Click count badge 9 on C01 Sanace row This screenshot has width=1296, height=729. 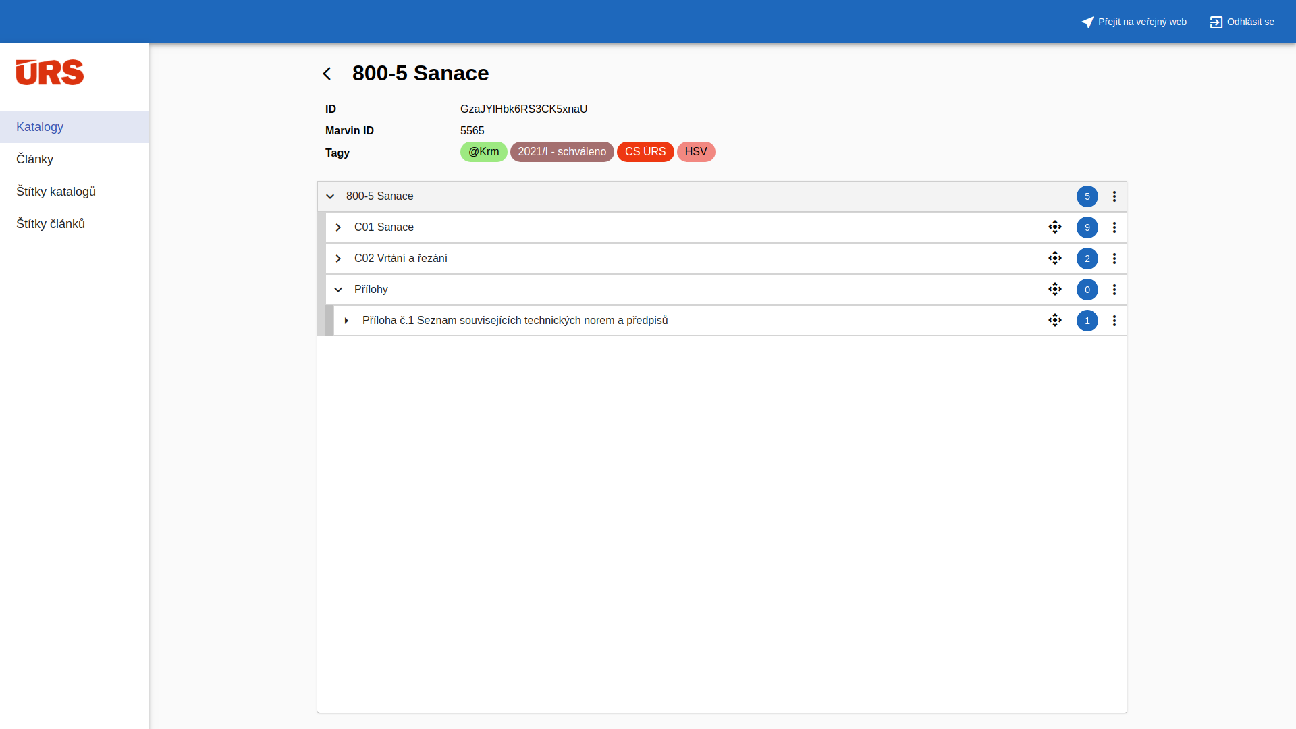(x=1087, y=227)
